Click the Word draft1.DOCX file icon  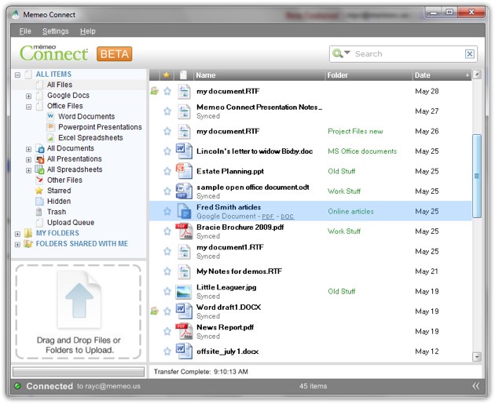tap(184, 311)
